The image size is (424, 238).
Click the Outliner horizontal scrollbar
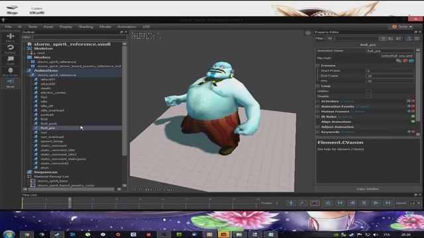(71, 189)
